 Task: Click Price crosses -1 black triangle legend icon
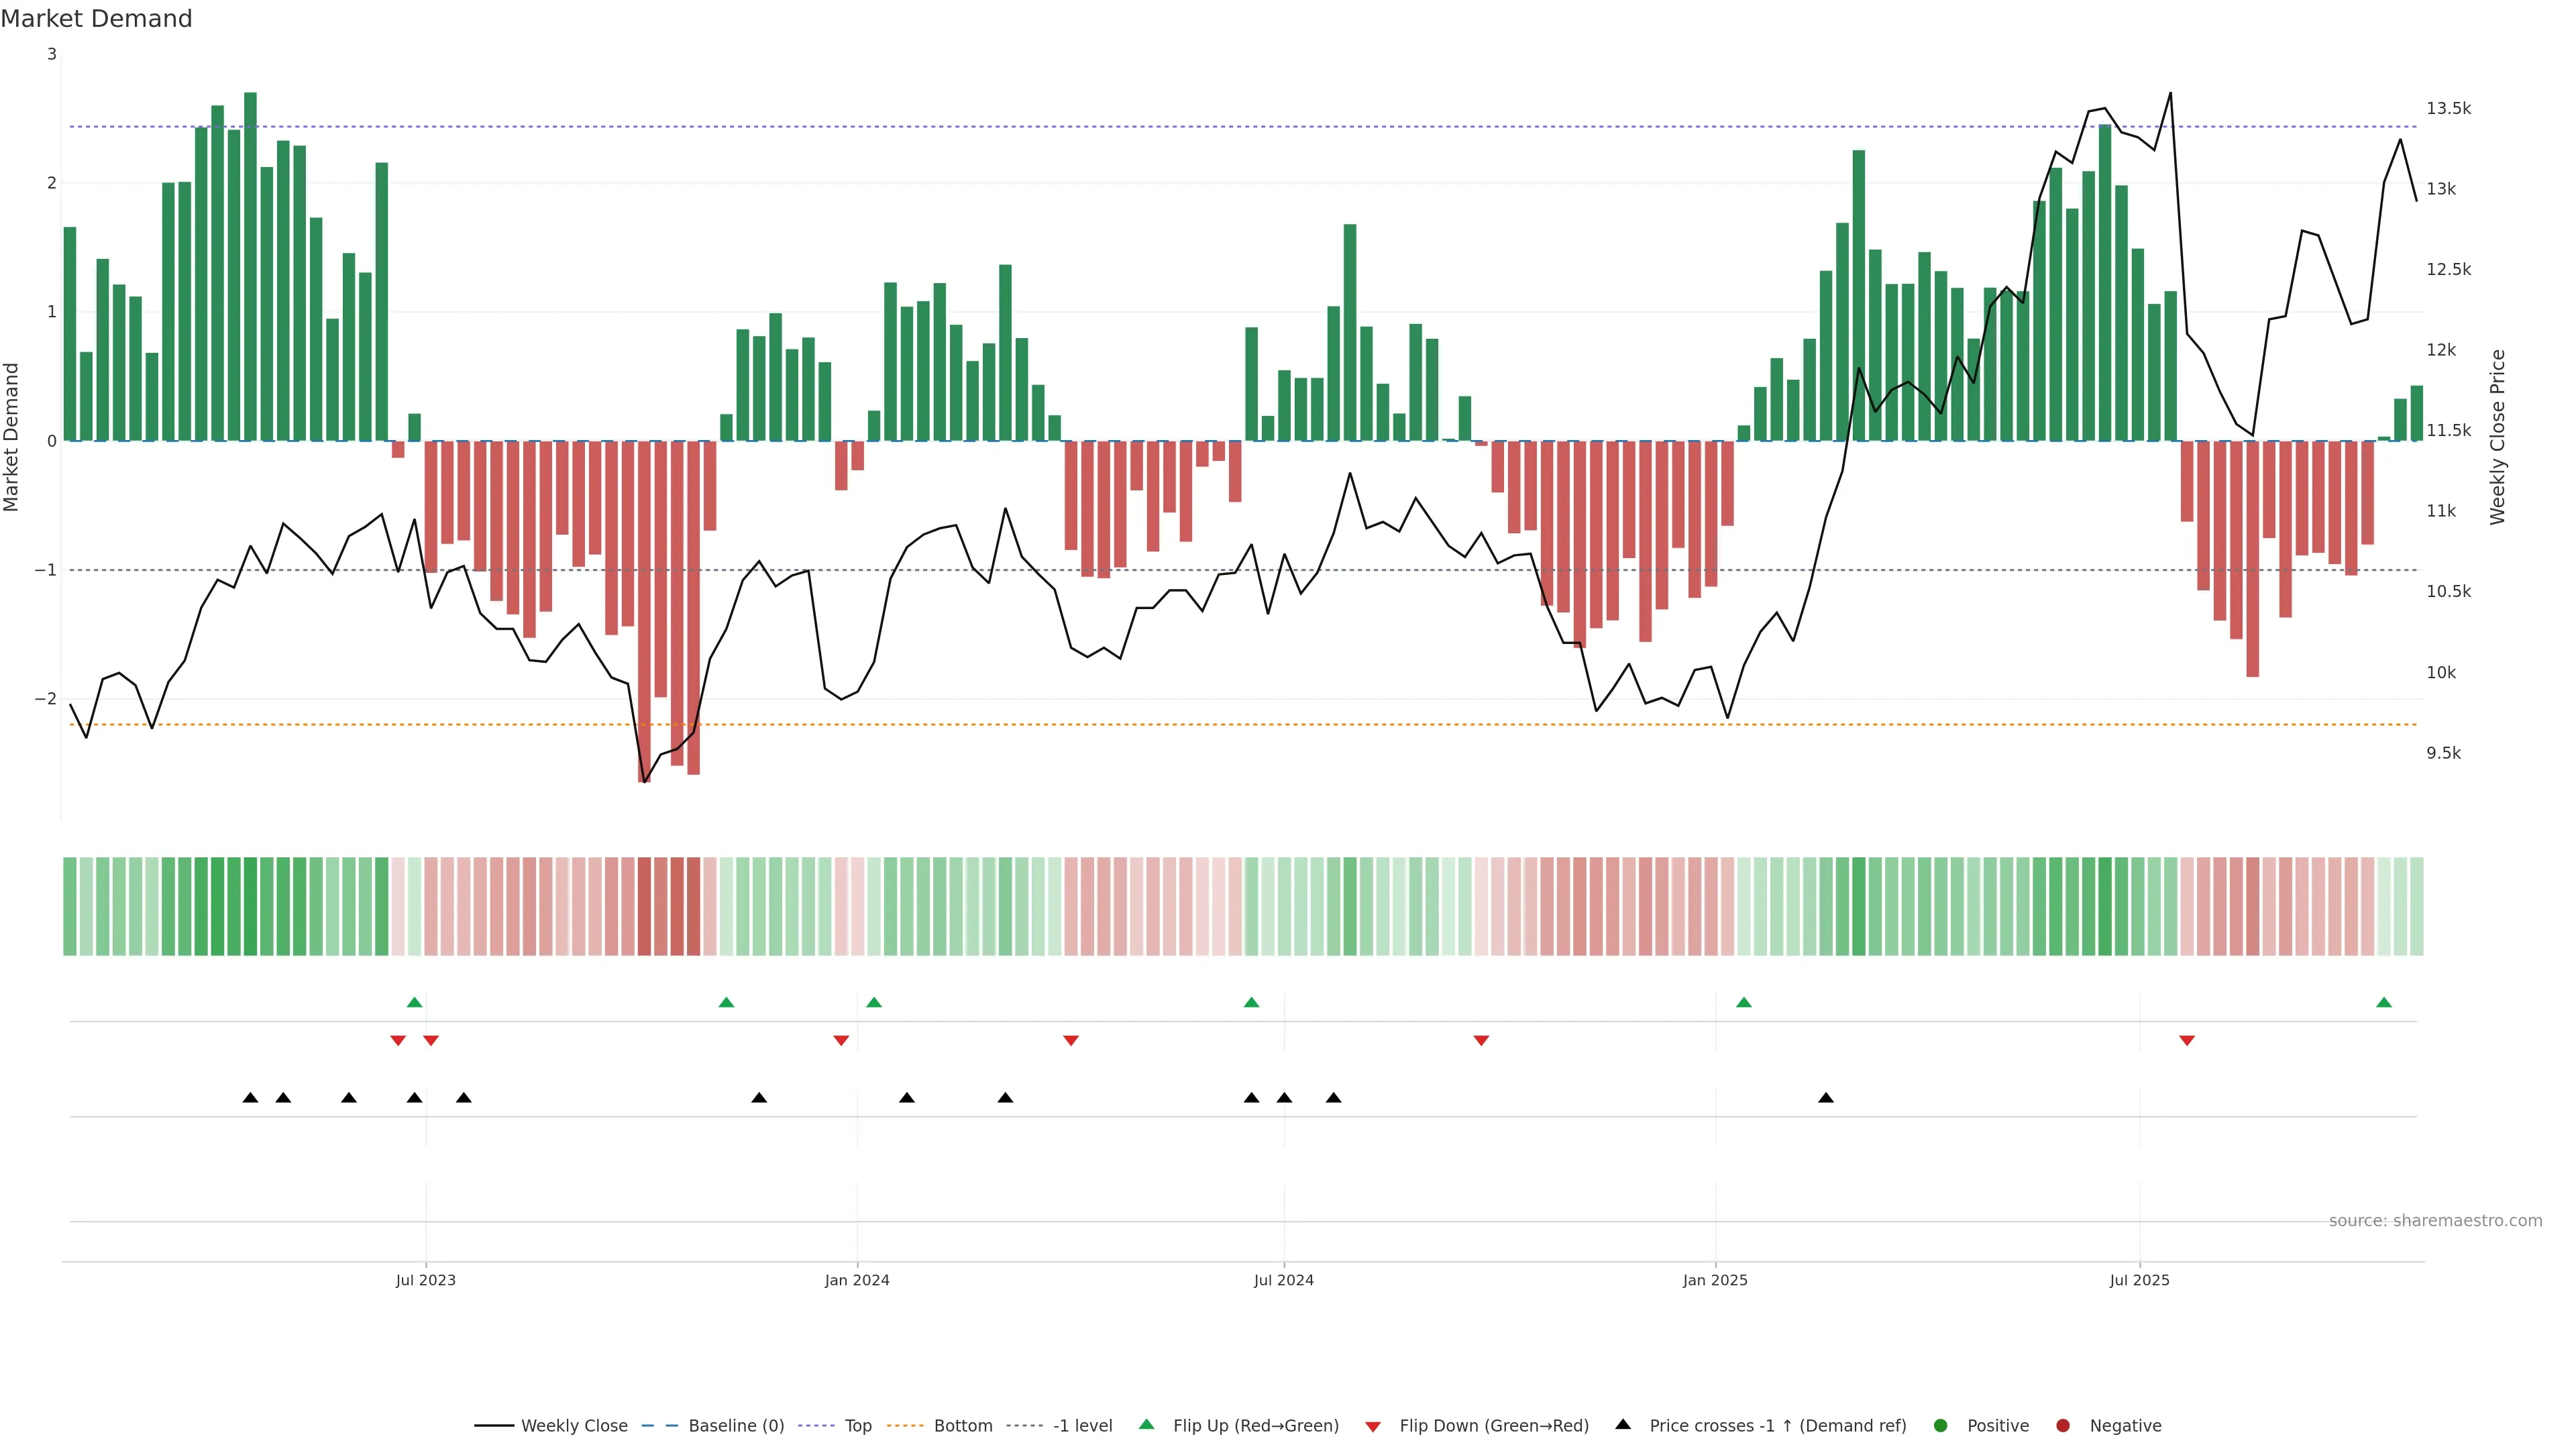tap(1623, 1425)
